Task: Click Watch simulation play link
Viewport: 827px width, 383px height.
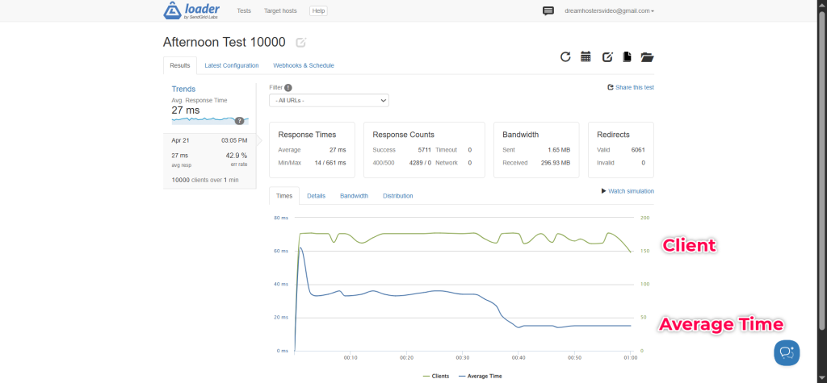Action: click(628, 191)
